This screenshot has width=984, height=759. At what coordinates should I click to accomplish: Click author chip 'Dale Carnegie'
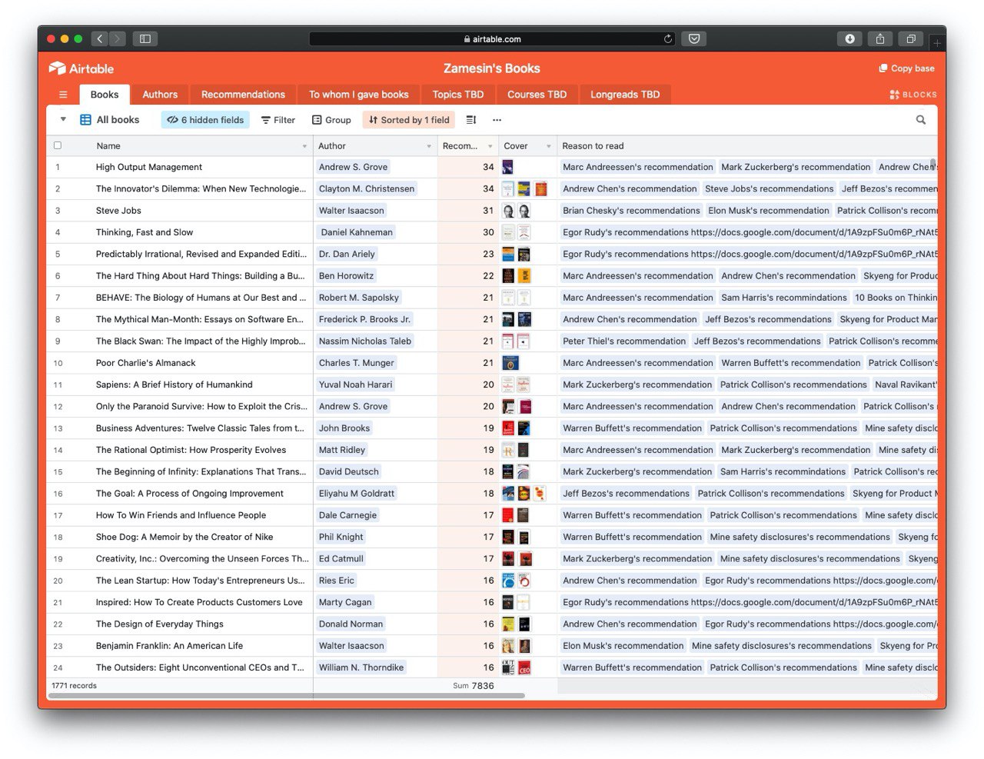[x=347, y=515]
